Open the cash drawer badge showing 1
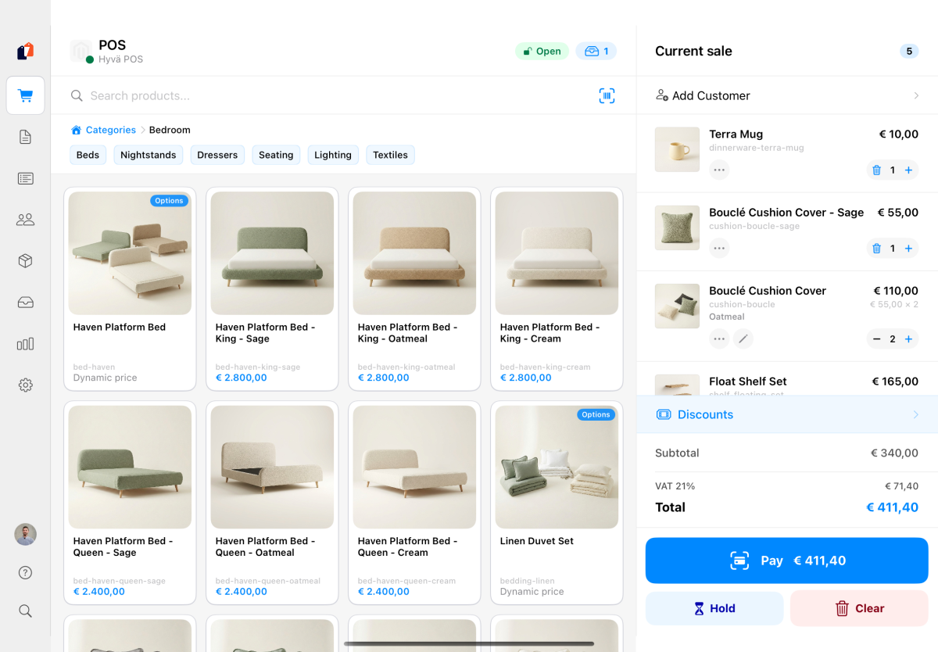The width and height of the screenshot is (938, 652). (596, 50)
